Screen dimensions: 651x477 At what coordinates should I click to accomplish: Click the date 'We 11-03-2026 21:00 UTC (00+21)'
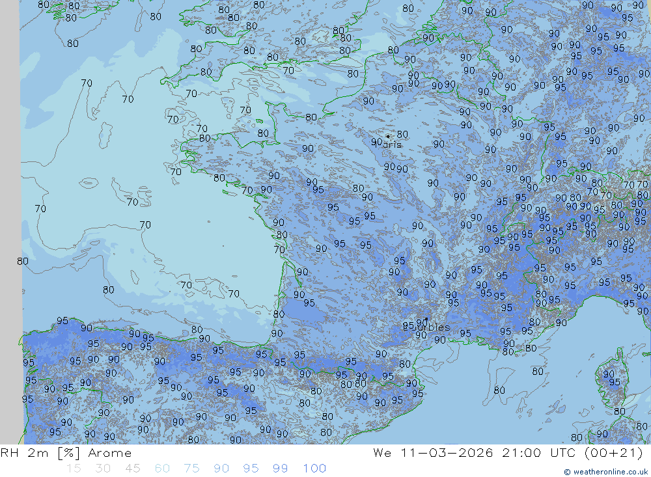[x=508, y=453]
